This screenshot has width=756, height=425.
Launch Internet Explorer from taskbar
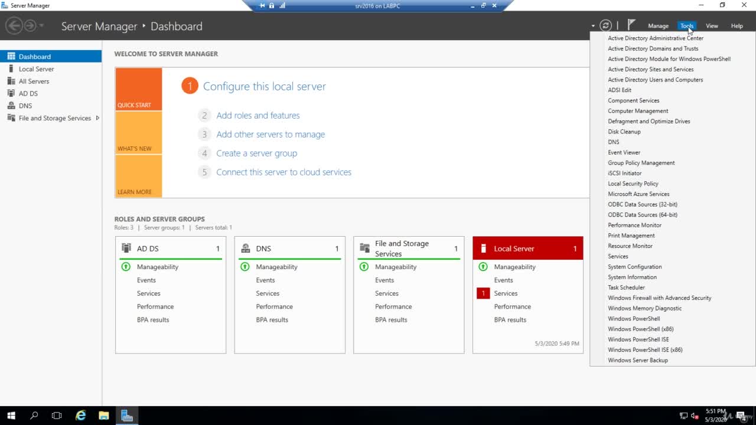[80, 416]
